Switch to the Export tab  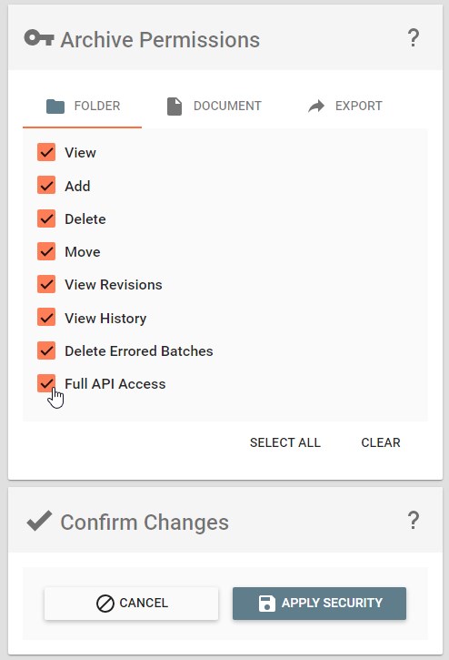coord(344,107)
